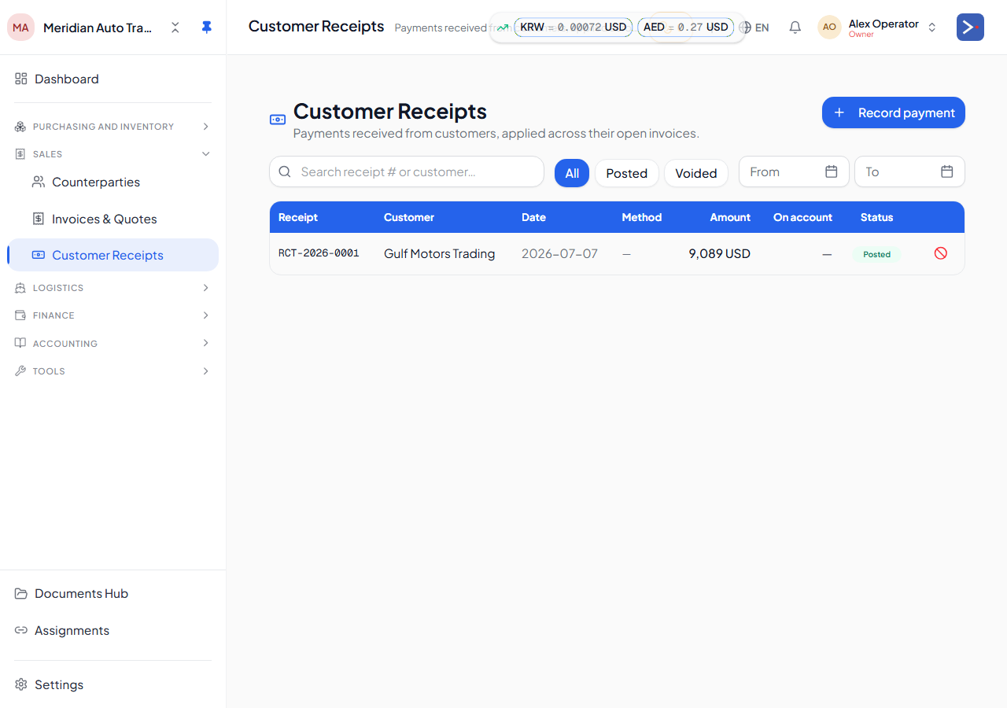Collapse the Sales section chevron
1007x708 pixels.
[206, 154]
